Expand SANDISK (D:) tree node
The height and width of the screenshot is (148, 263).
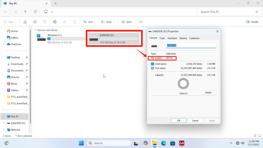4,123
